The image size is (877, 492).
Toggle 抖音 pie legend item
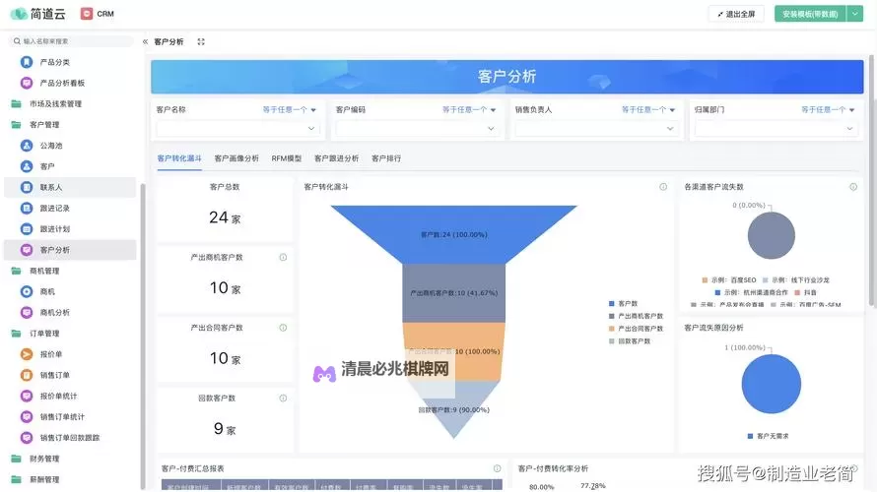tap(806, 292)
